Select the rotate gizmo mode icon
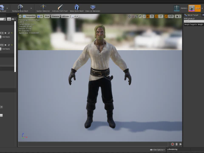Screen dimensions: 204x153 (133, 17)
